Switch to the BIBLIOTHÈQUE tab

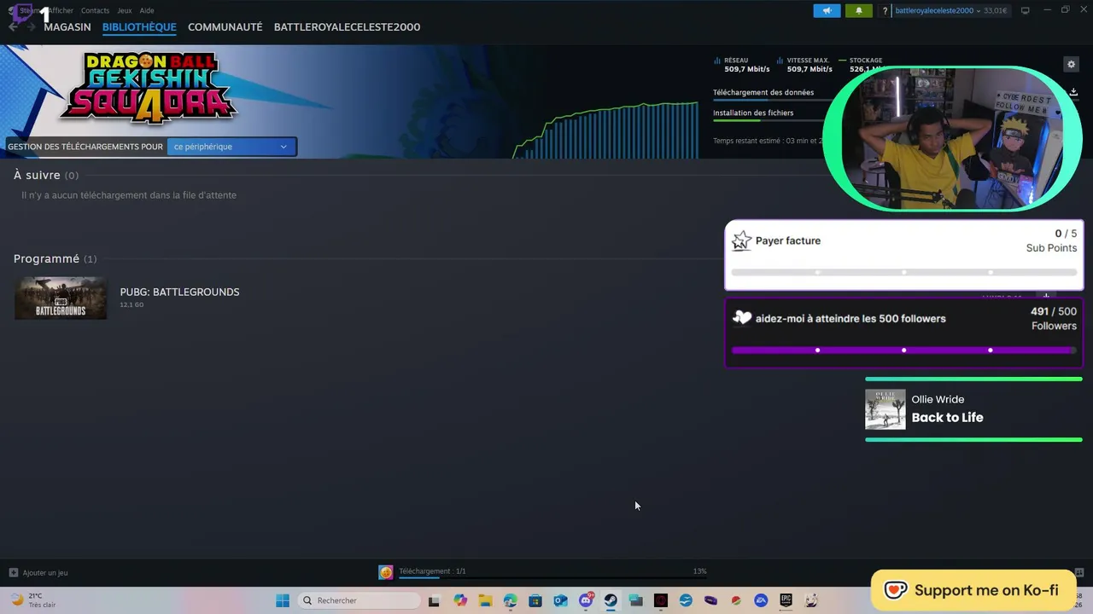(139, 26)
